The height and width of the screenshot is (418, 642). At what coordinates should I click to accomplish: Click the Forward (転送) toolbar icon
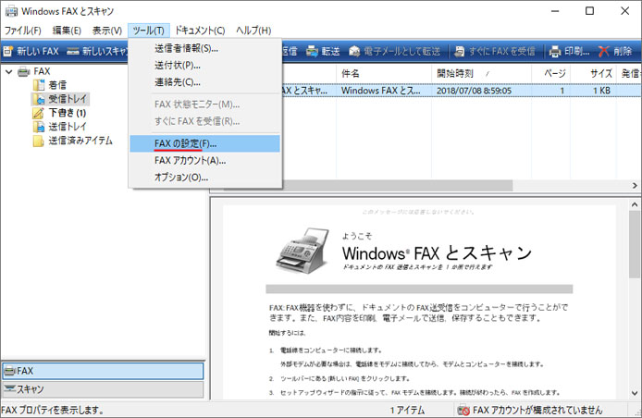(x=312, y=51)
